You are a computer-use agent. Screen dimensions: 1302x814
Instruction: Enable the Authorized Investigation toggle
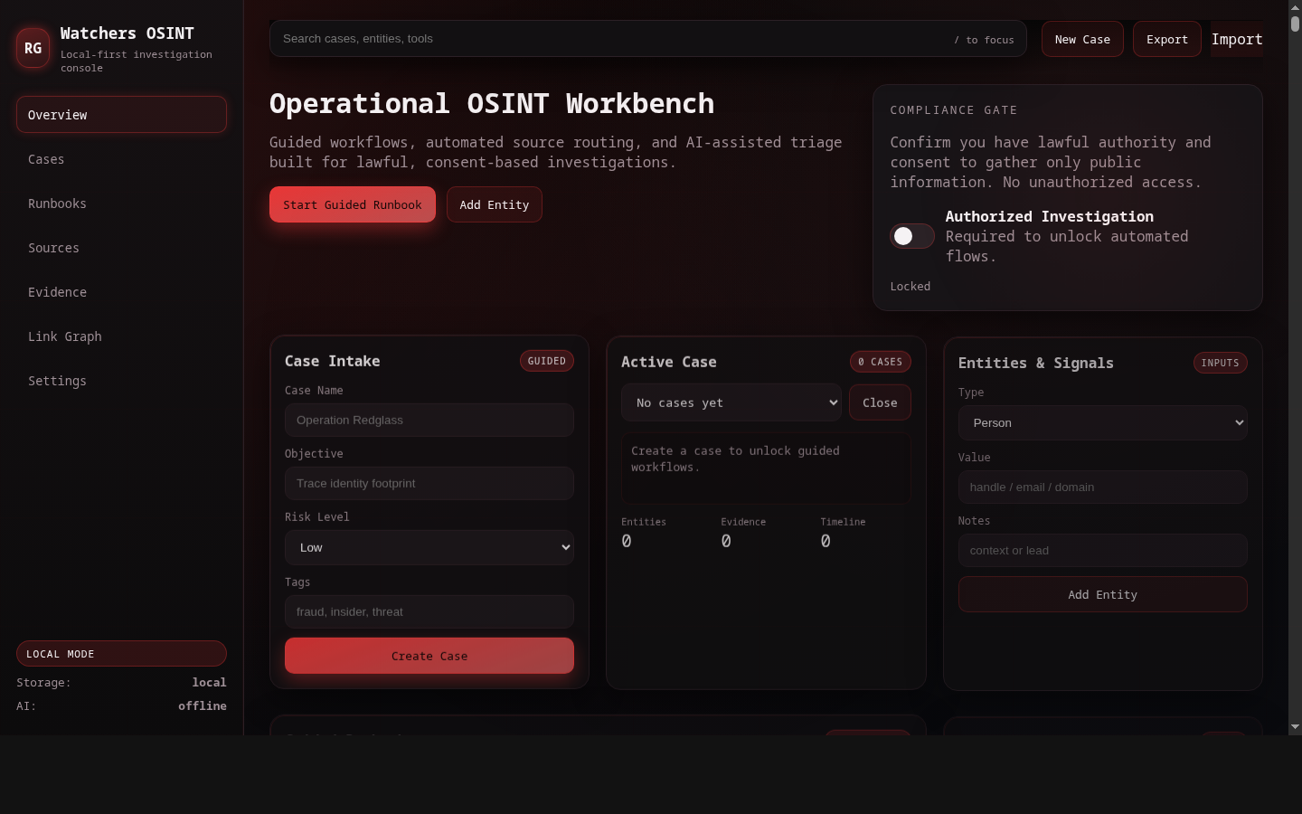(911, 236)
